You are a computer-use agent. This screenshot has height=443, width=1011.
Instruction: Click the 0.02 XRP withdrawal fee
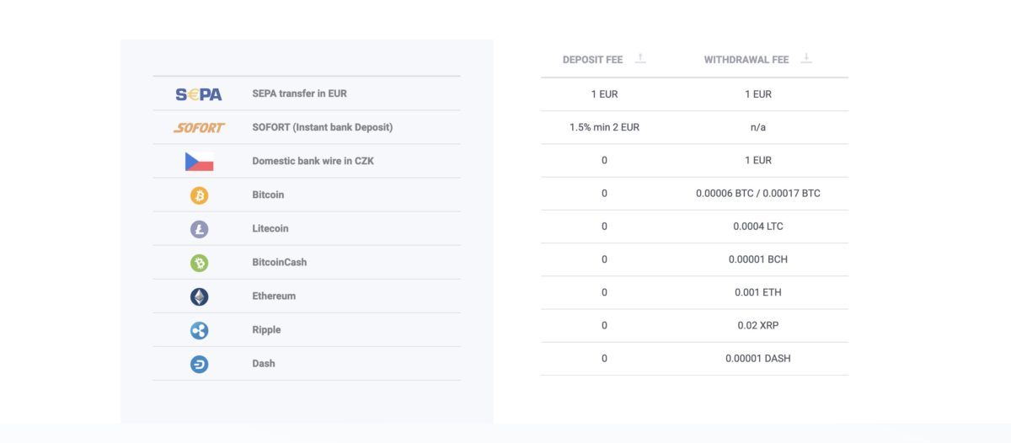tap(758, 325)
